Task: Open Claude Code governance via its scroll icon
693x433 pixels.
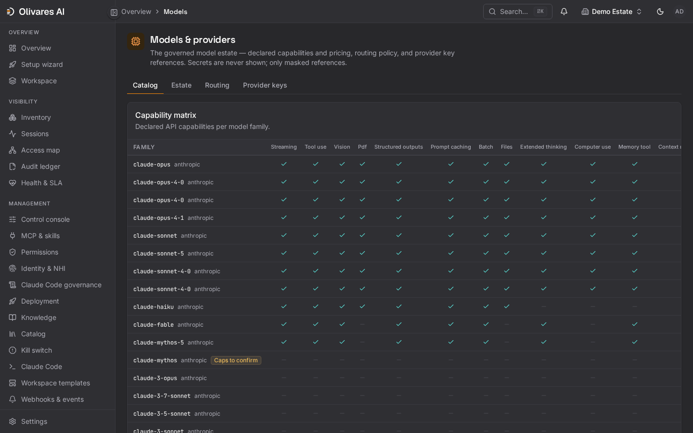Action: (x=13, y=285)
